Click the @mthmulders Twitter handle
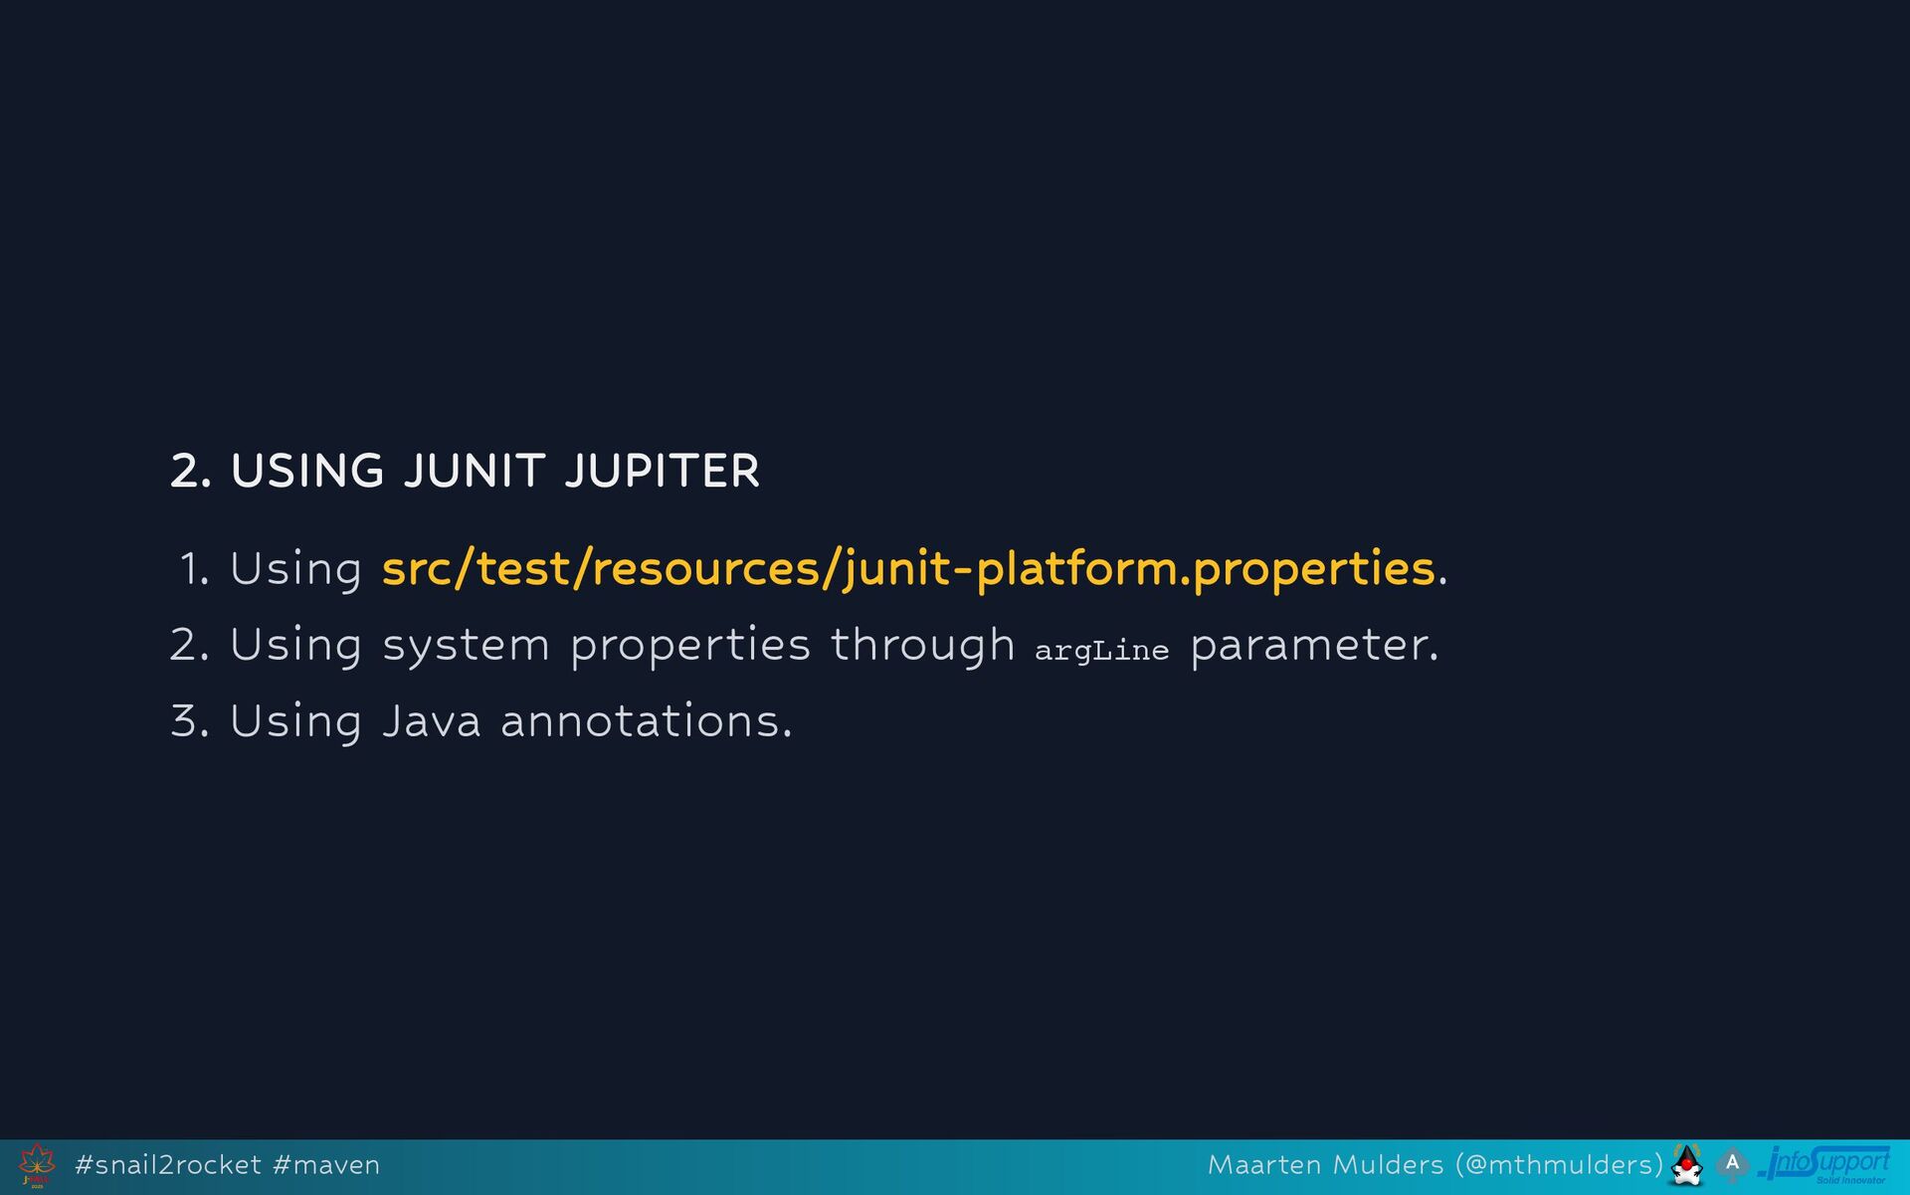Image resolution: width=1910 pixels, height=1195 pixels. pyautogui.click(x=1558, y=1165)
